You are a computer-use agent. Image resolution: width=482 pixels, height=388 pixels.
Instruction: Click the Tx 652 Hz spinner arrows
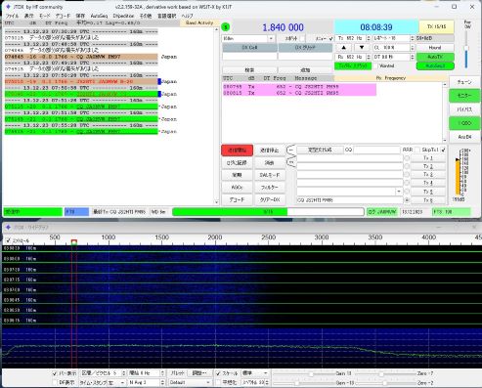[x=369, y=38]
